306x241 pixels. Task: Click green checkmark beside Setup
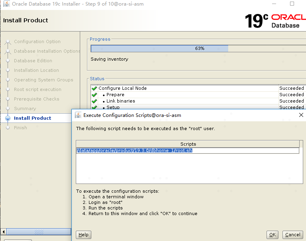click(x=95, y=107)
